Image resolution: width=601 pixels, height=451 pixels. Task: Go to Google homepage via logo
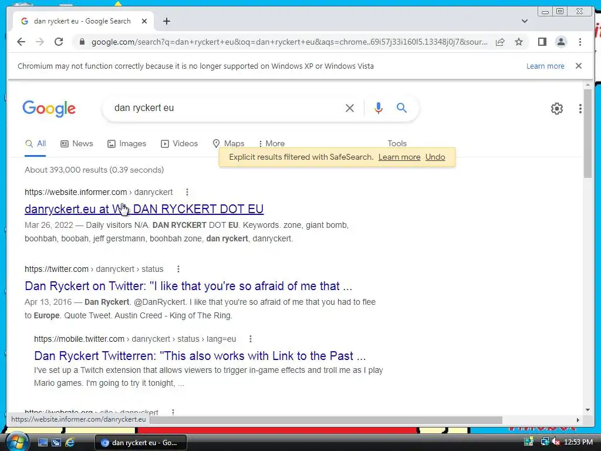(49, 109)
